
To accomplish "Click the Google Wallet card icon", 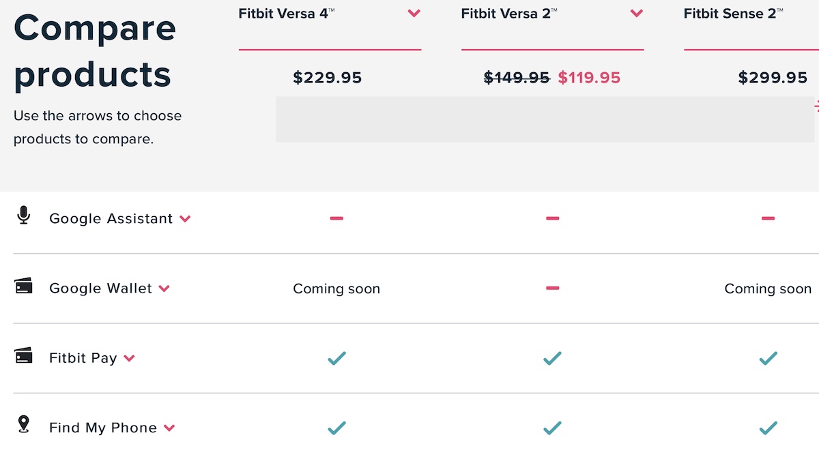I will tap(24, 286).
